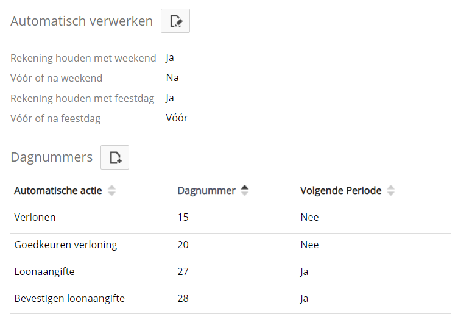
Task: Click day number 15 cell
Action: 183,217
